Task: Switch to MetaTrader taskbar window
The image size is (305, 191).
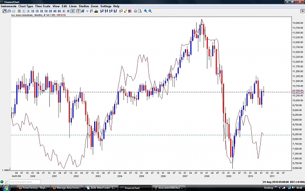Action: 101,188
